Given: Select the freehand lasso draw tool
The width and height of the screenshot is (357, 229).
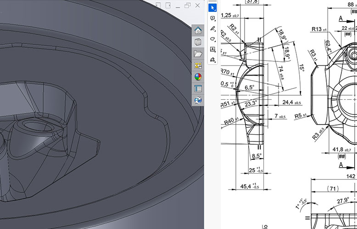Looking at the screenshot, I should pos(212,39).
